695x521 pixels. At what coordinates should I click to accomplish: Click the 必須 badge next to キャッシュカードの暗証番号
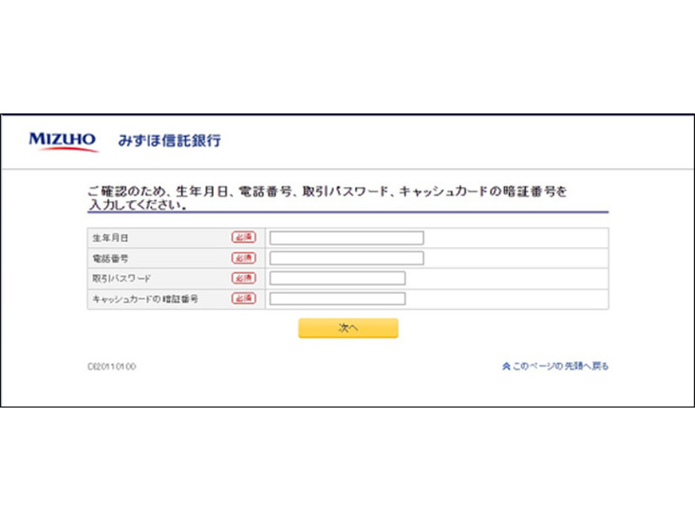[x=242, y=298]
